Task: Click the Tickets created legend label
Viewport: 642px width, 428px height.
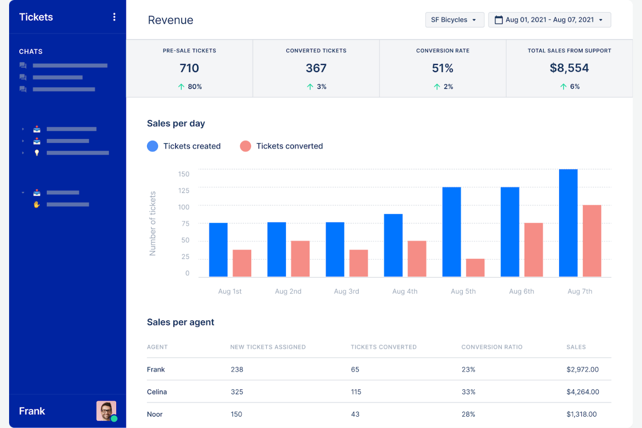Action: [192, 146]
